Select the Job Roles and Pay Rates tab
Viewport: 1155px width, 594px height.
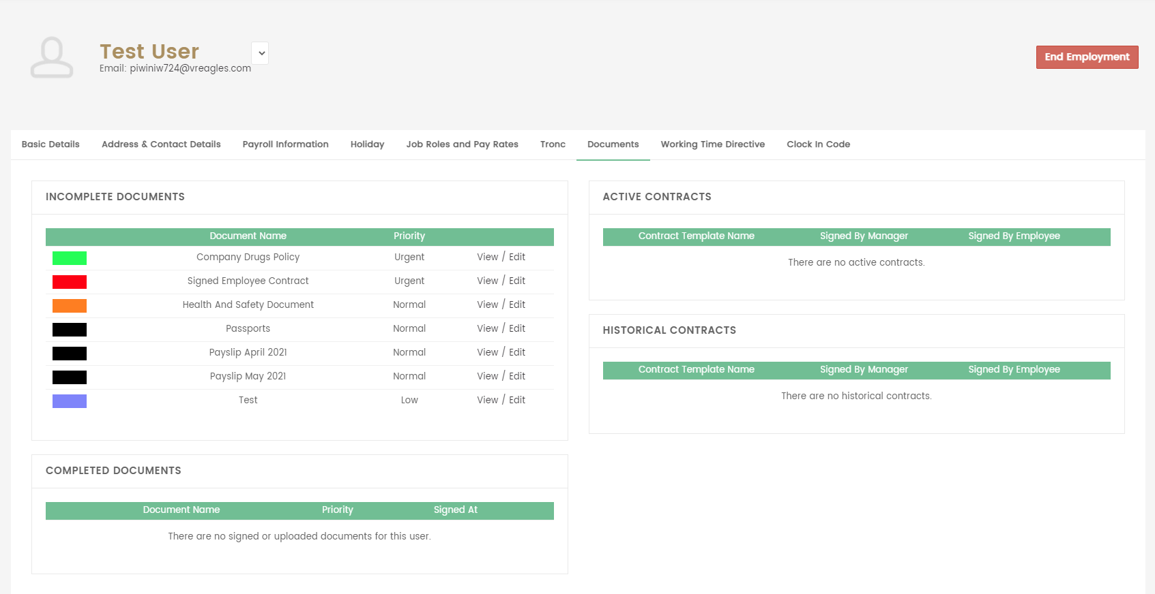click(x=462, y=144)
